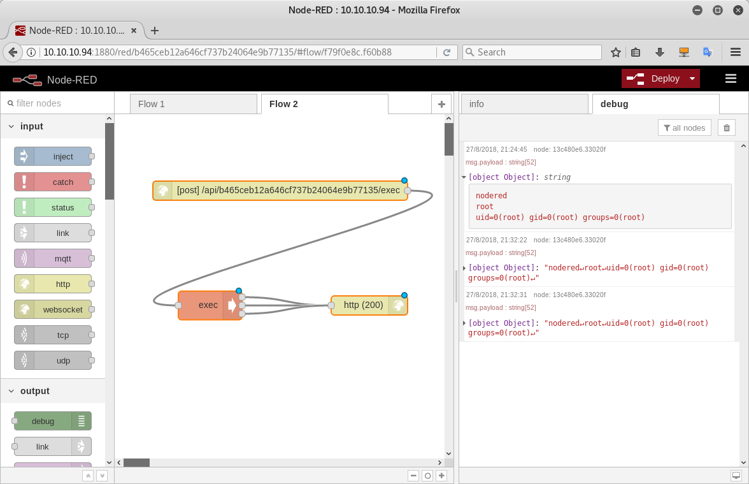Viewport: 749px width, 484px height.
Task: Open Firefox hamburger menu
Action: click(736, 52)
